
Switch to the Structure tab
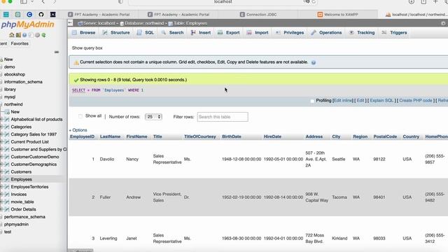pyautogui.click(x=115, y=33)
